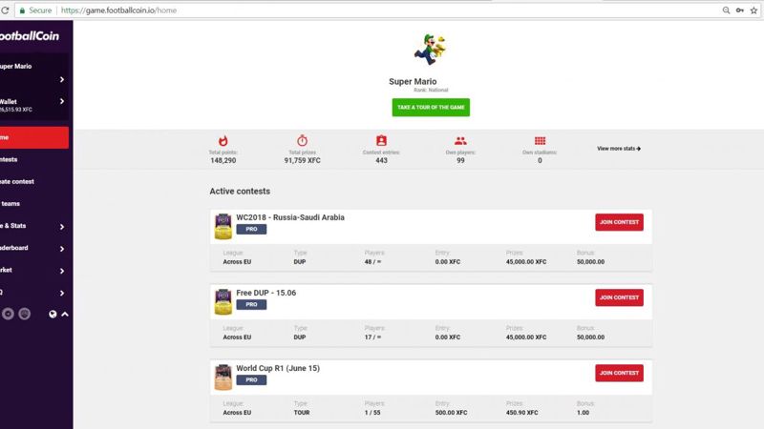764x429 pixels.
Task: Expand the Market sidebar chevron
Action: tap(62, 271)
